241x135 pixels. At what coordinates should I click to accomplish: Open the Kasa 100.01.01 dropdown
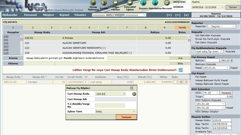click(x=216, y=68)
